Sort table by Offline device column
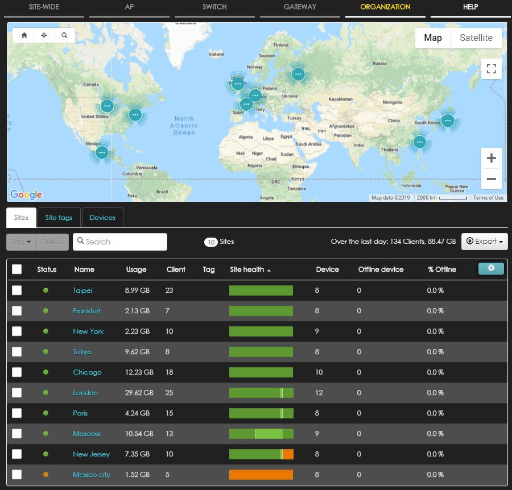The height and width of the screenshot is (490, 512). (x=381, y=269)
